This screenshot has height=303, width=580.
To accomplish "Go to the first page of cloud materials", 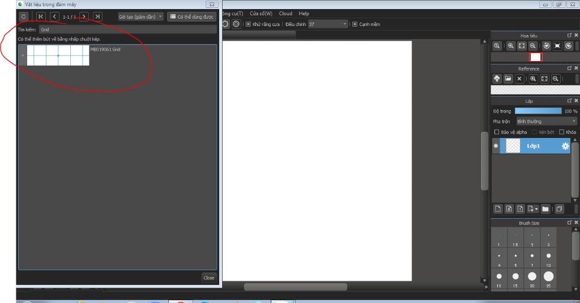I will tap(41, 16).
